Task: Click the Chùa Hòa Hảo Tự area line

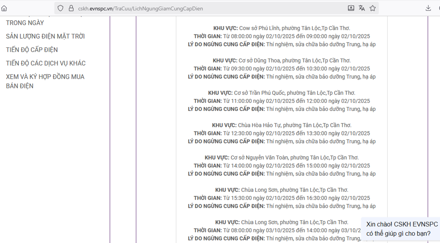Action: click(x=281, y=125)
